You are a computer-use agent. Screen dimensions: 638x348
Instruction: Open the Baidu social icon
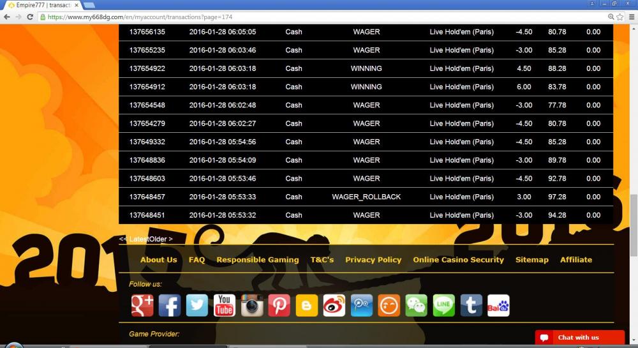coord(498,305)
